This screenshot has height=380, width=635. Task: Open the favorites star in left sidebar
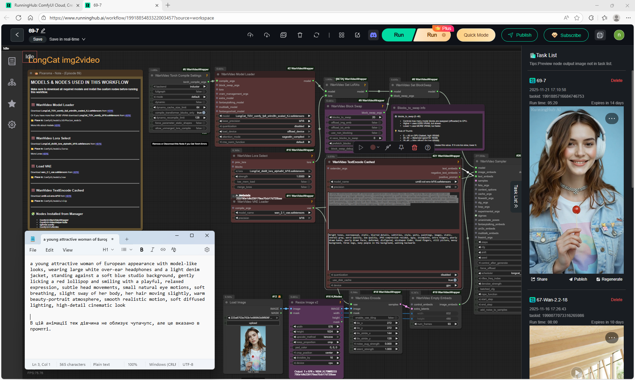click(12, 104)
